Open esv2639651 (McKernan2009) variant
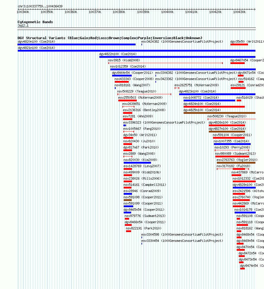The image size is (264, 289). point(144,104)
